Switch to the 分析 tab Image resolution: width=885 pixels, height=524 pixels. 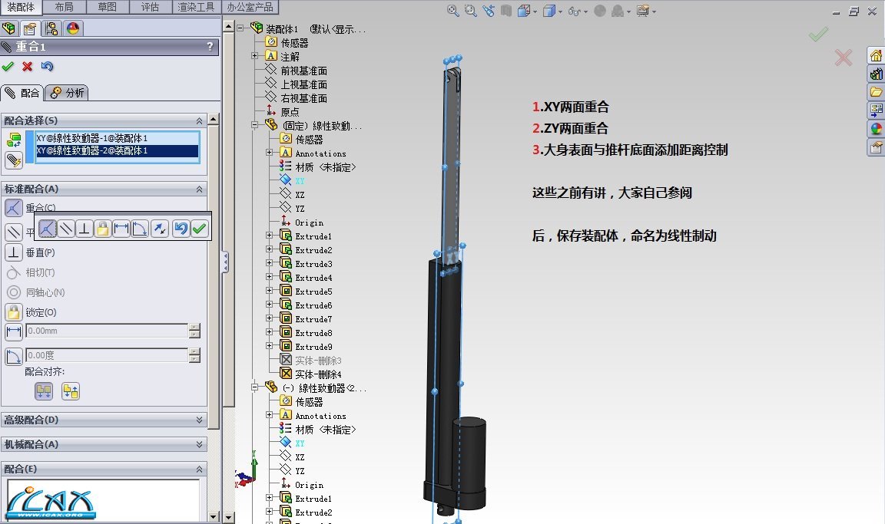67,92
